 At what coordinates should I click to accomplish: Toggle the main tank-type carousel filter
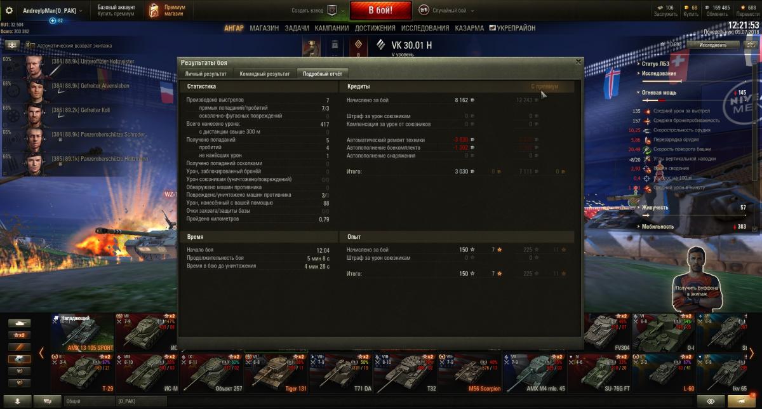pos(19,323)
